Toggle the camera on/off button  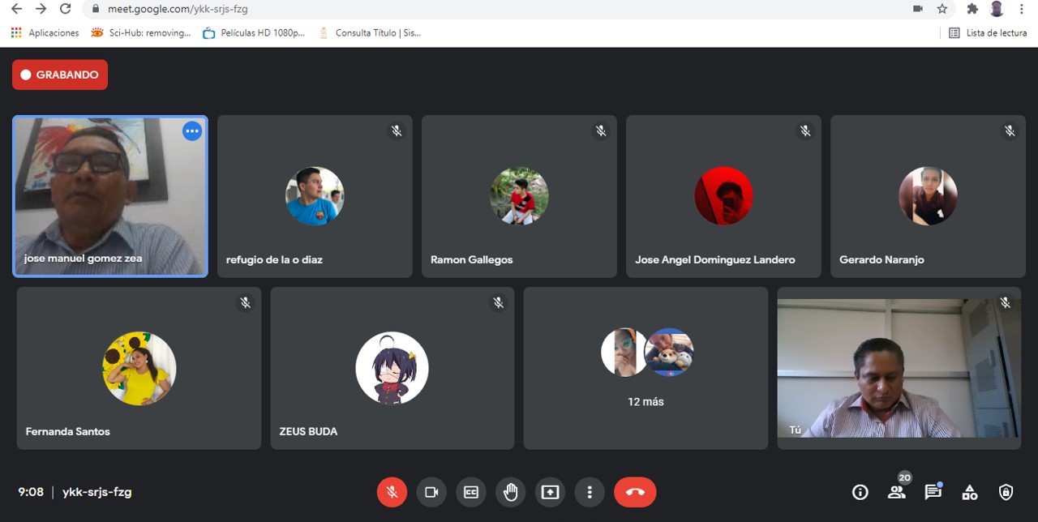coord(431,492)
